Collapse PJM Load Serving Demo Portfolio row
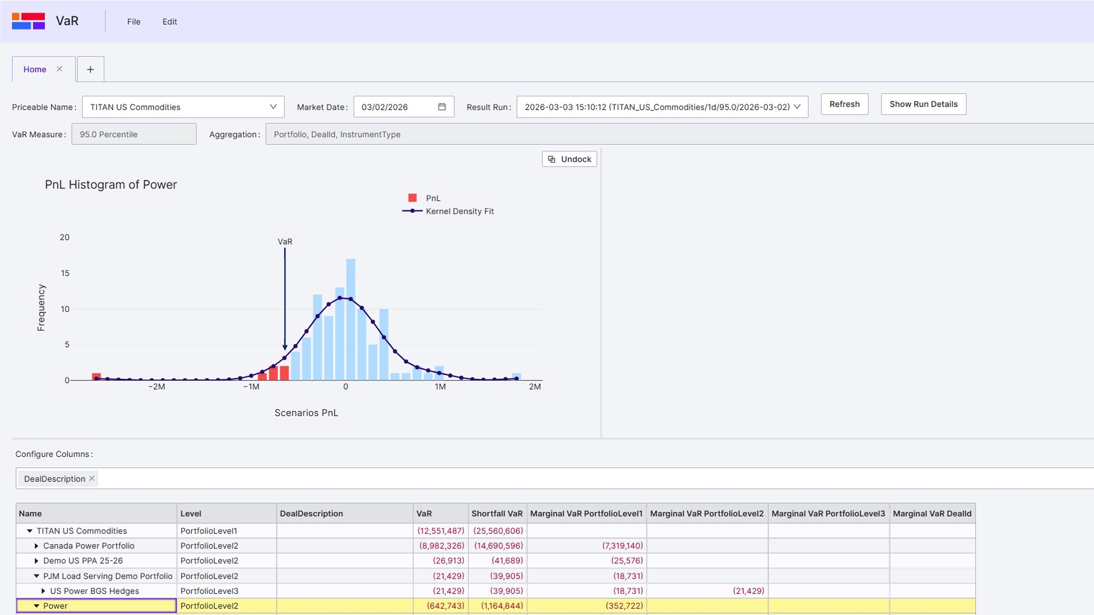The width and height of the screenshot is (1094, 615). click(x=36, y=576)
